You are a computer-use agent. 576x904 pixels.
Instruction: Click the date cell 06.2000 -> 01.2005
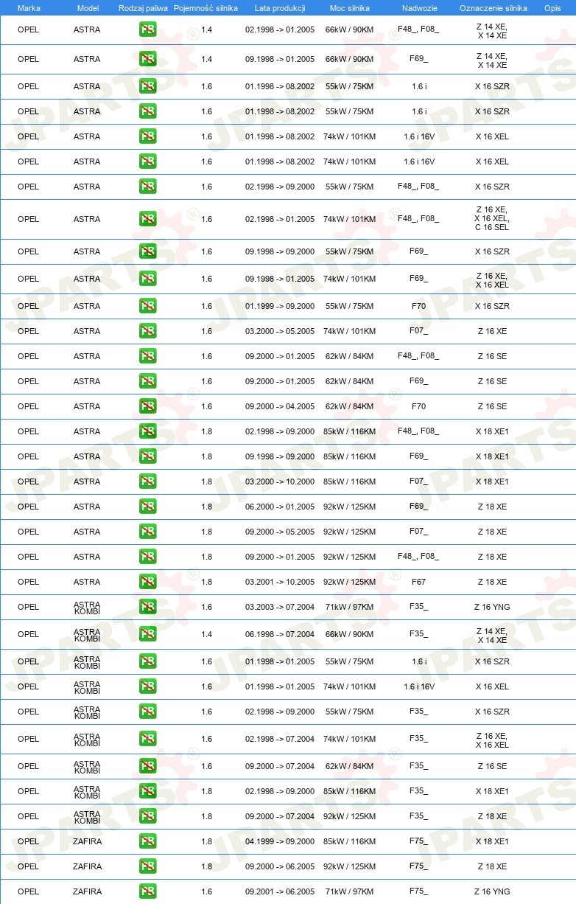coord(280,507)
